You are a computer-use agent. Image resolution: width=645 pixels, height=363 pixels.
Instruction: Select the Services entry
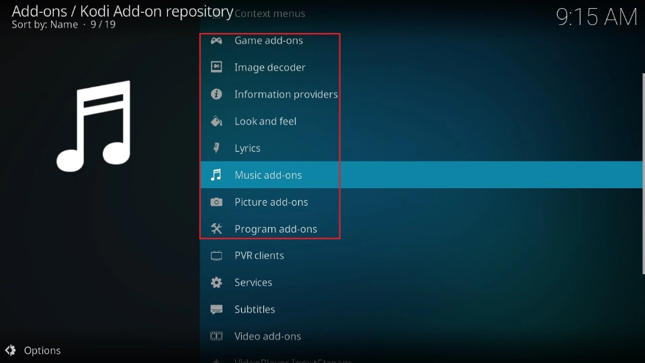coord(421,282)
